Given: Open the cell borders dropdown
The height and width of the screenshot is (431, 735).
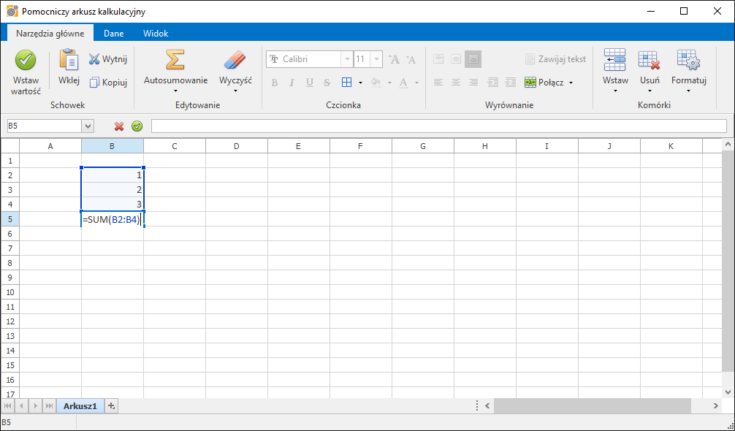Looking at the screenshot, I should pos(361,83).
